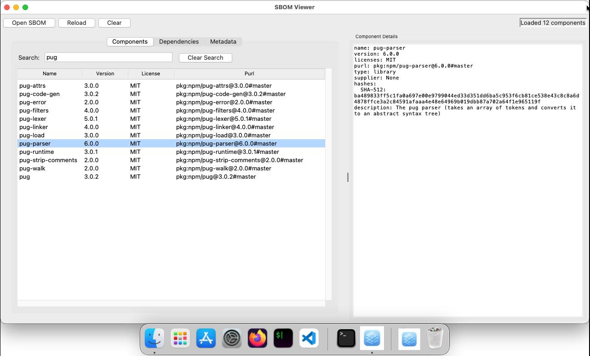
Task: Click the splitter handle between panels
Action: click(x=348, y=177)
